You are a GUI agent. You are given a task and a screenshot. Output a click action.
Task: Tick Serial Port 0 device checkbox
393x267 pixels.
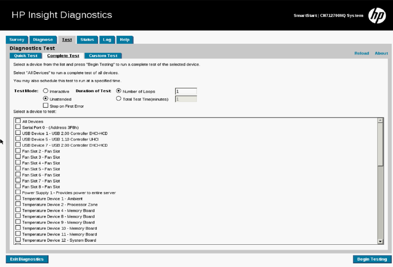tap(18, 127)
